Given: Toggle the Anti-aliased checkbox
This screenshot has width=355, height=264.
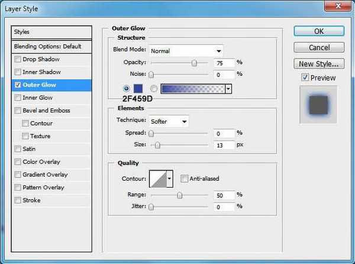Looking at the screenshot, I should [185, 178].
